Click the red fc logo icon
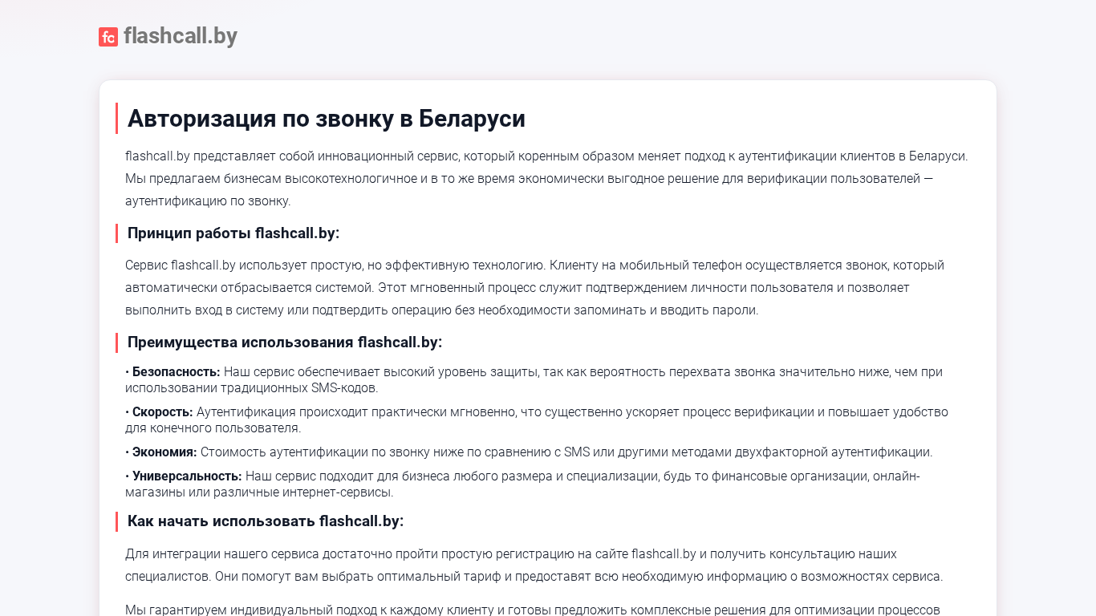The width and height of the screenshot is (1096, 616). click(108, 37)
